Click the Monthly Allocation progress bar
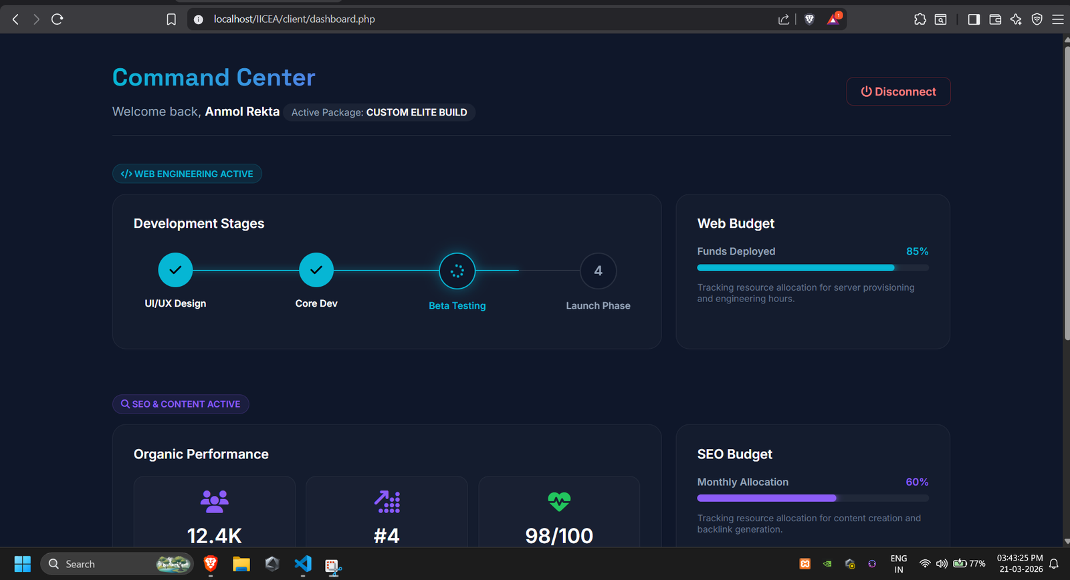 (x=813, y=498)
